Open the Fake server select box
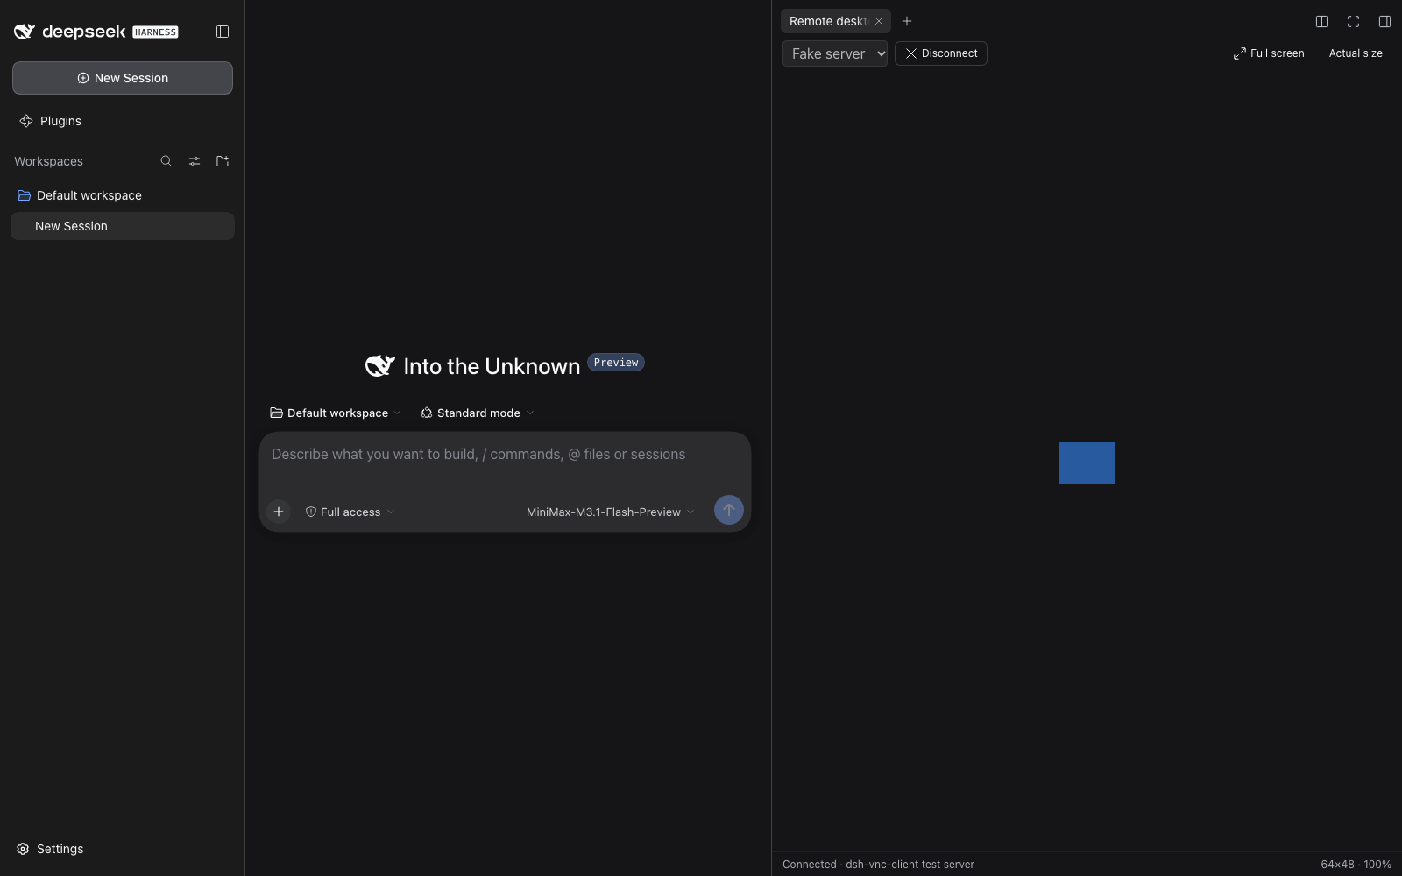This screenshot has width=1402, height=876. (835, 53)
